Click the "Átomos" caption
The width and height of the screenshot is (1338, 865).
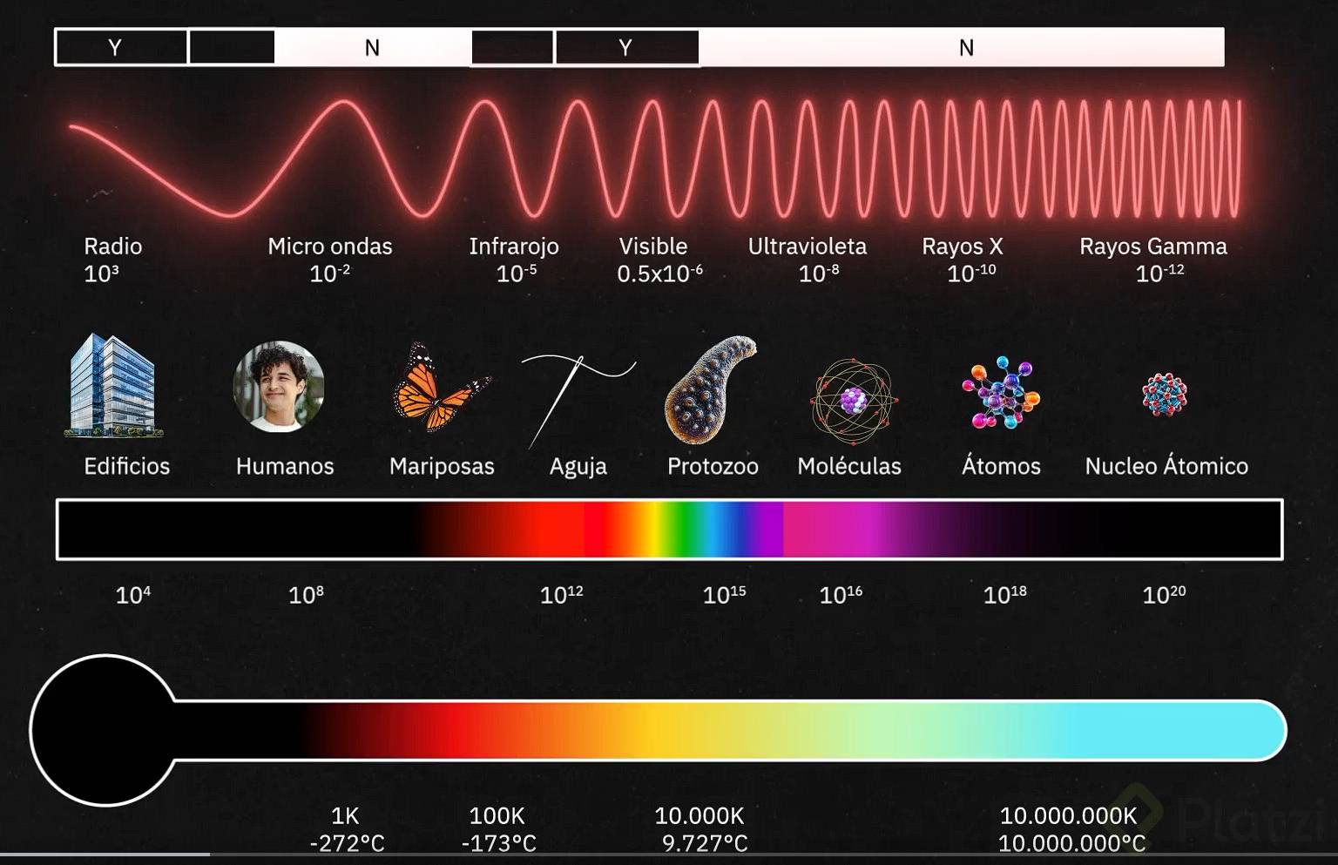tap(1001, 465)
